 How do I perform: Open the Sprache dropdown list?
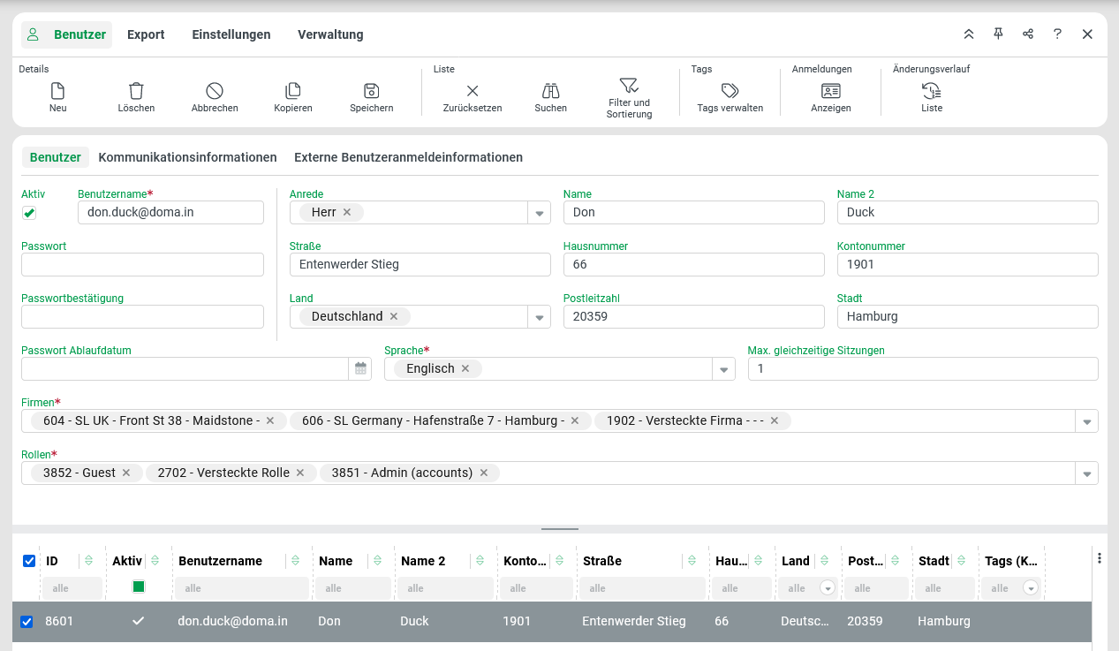723,369
